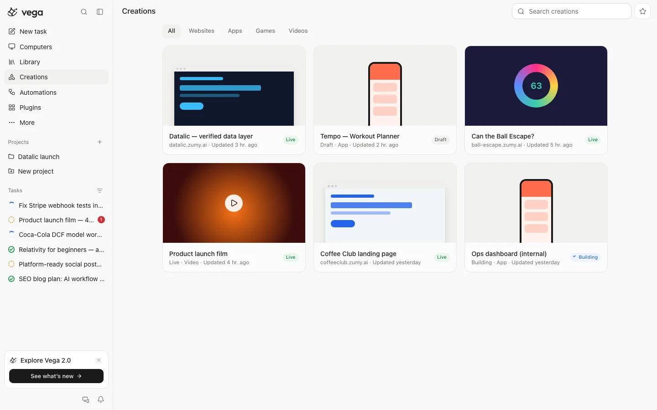This screenshot has height=410, width=657.
Task: Go to Library section
Action: [x=56, y=62]
